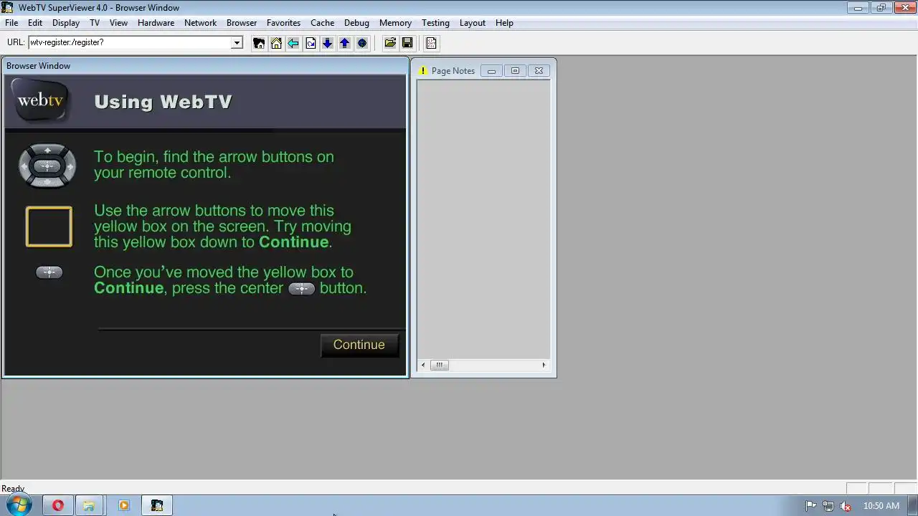Click the Page Notes warning icon
Image resolution: width=918 pixels, height=516 pixels.
click(423, 71)
